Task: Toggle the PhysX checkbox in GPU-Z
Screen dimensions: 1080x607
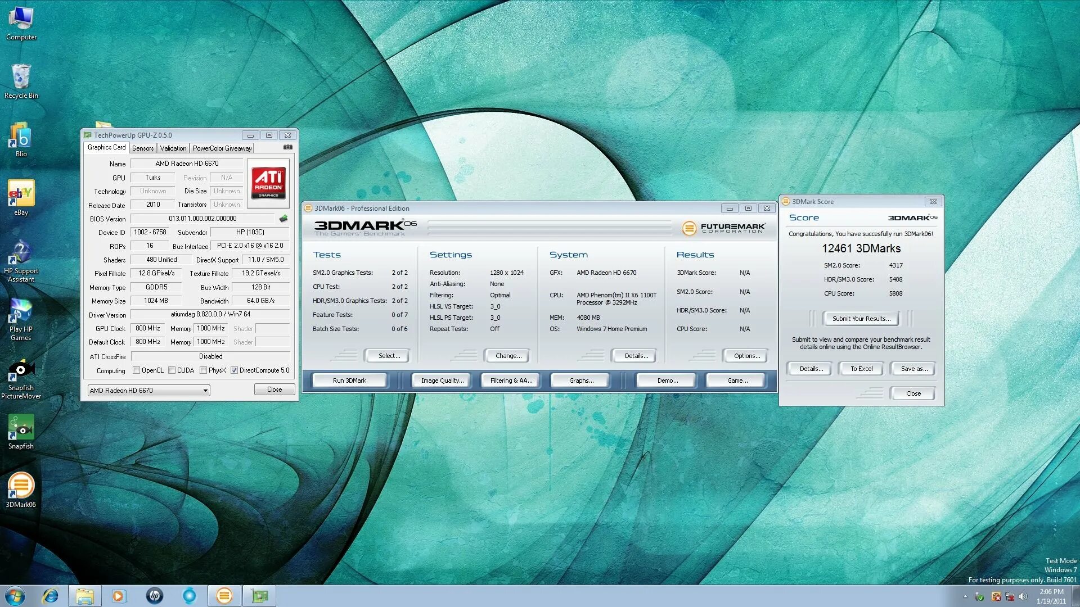Action: point(200,370)
